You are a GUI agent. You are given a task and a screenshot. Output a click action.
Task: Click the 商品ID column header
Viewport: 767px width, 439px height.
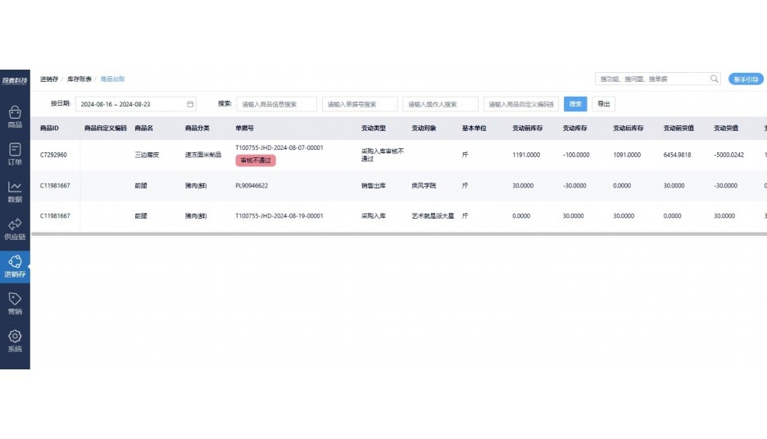[x=49, y=128]
